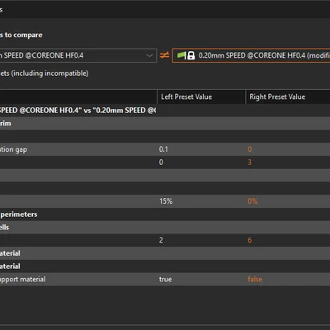
Task: Click the orange not-equal icon between presets
Action: click(x=164, y=55)
